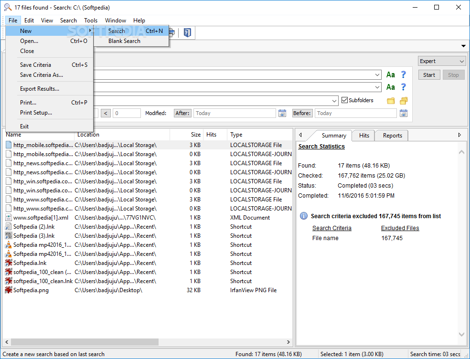The image size is (470, 359).
Task: Open the Edit menu
Action: (29, 21)
